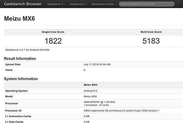Click the Processor row label
183x123 pixels.
[x=11, y=103]
